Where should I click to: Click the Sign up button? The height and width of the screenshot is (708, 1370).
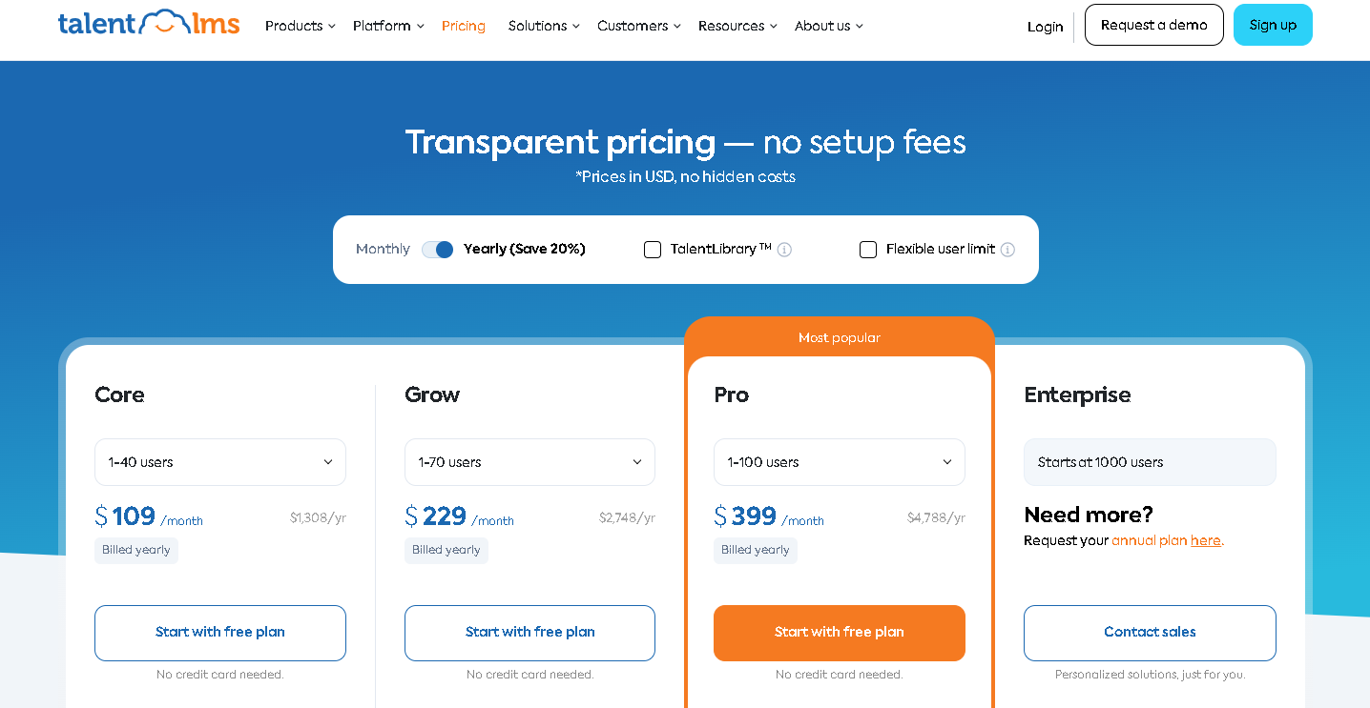(x=1273, y=25)
